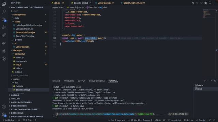Click the notifications bell in status bar
Image resolution: width=218 pixels, height=122 pixels.
coord(214,120)
